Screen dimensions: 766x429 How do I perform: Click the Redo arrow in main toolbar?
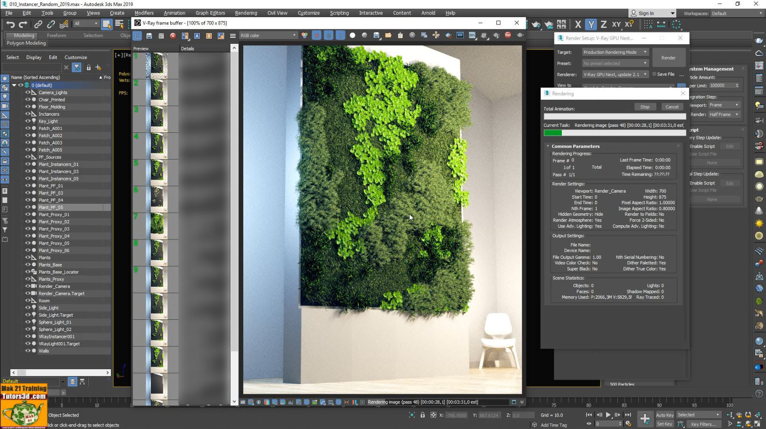(23, 25)
